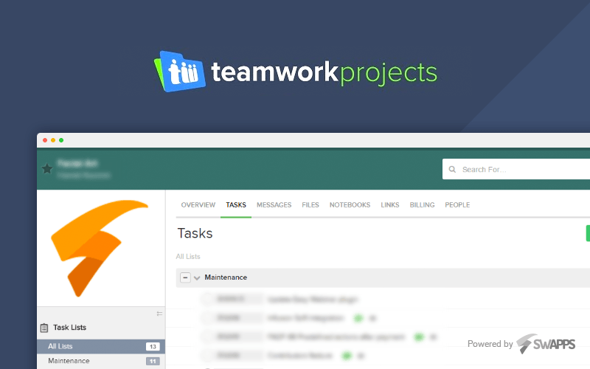Switch to the Links tab
The height and width of the screenshot is (369, 590).
click(390, 205)
